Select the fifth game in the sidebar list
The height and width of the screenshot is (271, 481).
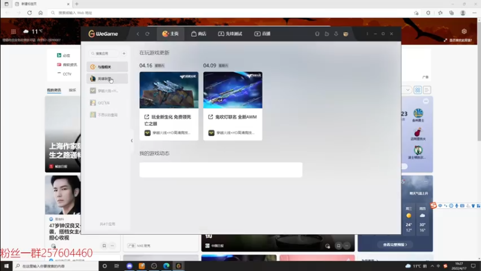click(107, 114)
